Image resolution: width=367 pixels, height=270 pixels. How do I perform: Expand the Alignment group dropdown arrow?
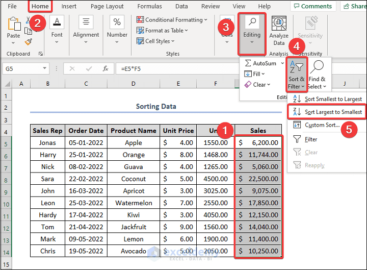[86, 42]
